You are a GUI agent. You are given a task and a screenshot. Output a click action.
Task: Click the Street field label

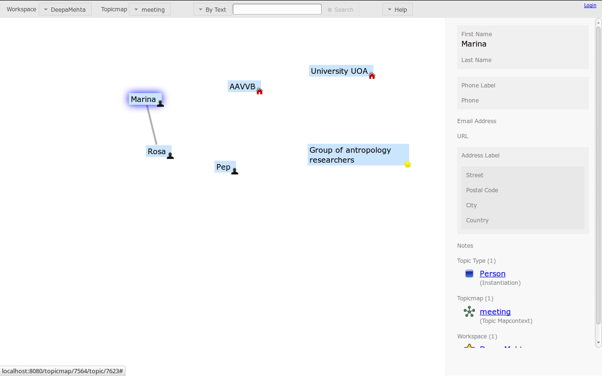click(x=475, y=175)
